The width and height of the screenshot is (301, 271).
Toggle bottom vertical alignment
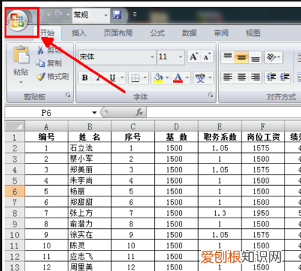pos(255,57)
